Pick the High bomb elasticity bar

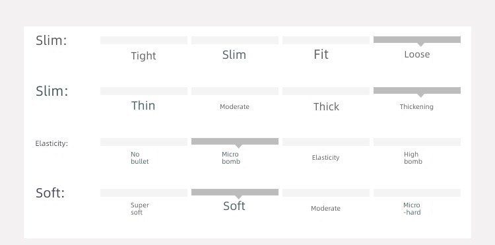(x=417, y=142)
